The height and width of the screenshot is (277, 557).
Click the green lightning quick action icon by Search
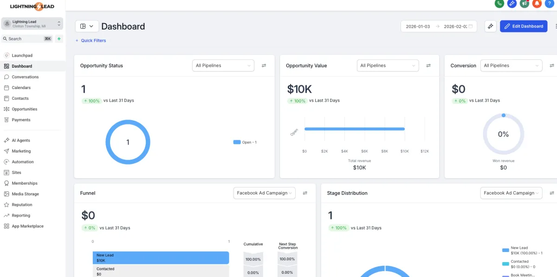click(x=59, y=39)
